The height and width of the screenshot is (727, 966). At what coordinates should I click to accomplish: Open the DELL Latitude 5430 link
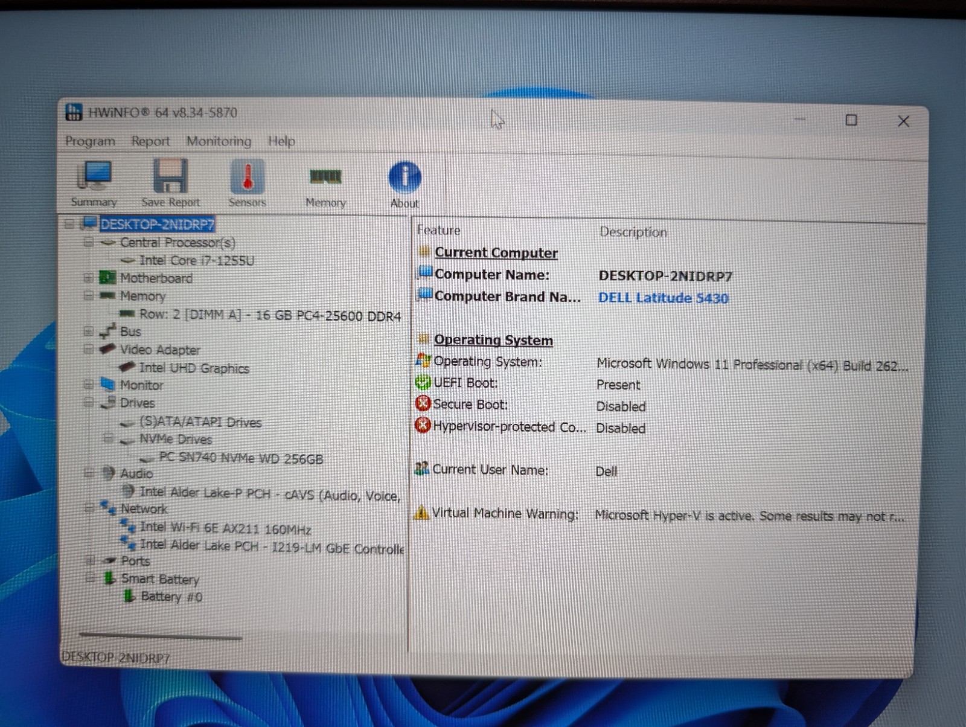(663, 298)
